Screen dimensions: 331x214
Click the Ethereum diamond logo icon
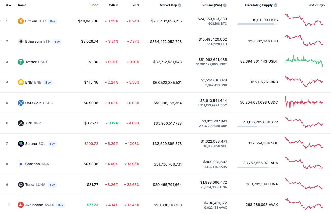click(21, 41)
